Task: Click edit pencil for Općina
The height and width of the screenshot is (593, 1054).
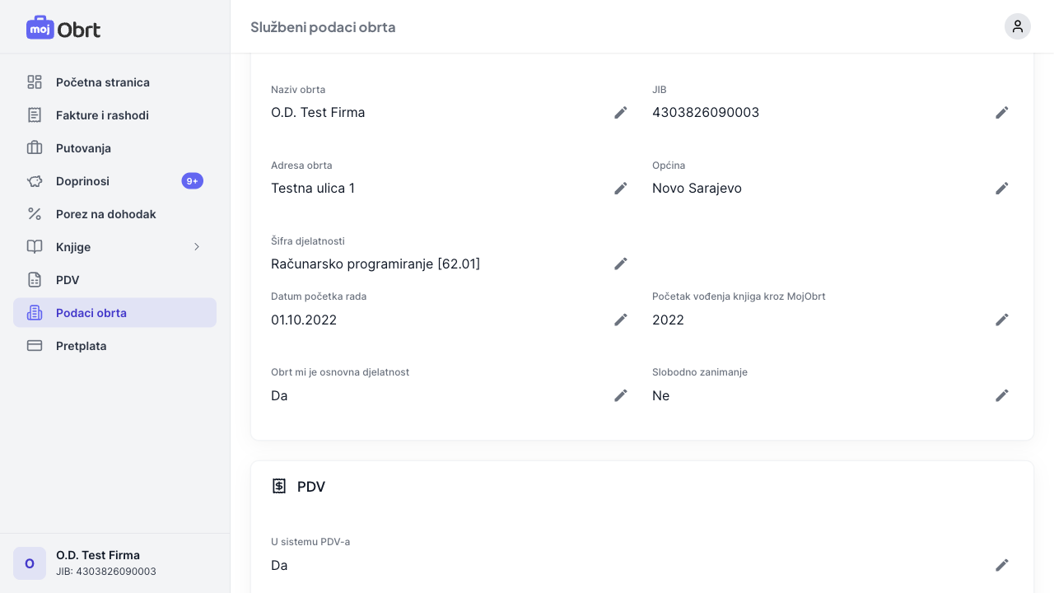Action: point(1002,188)
